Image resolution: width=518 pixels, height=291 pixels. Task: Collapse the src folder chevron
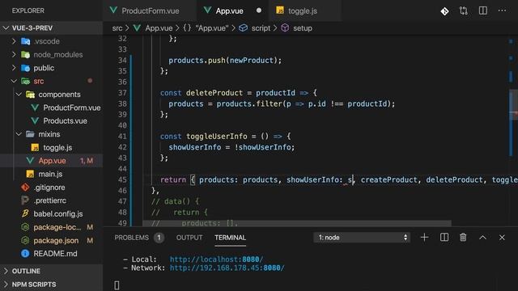[x=14, y=81]
